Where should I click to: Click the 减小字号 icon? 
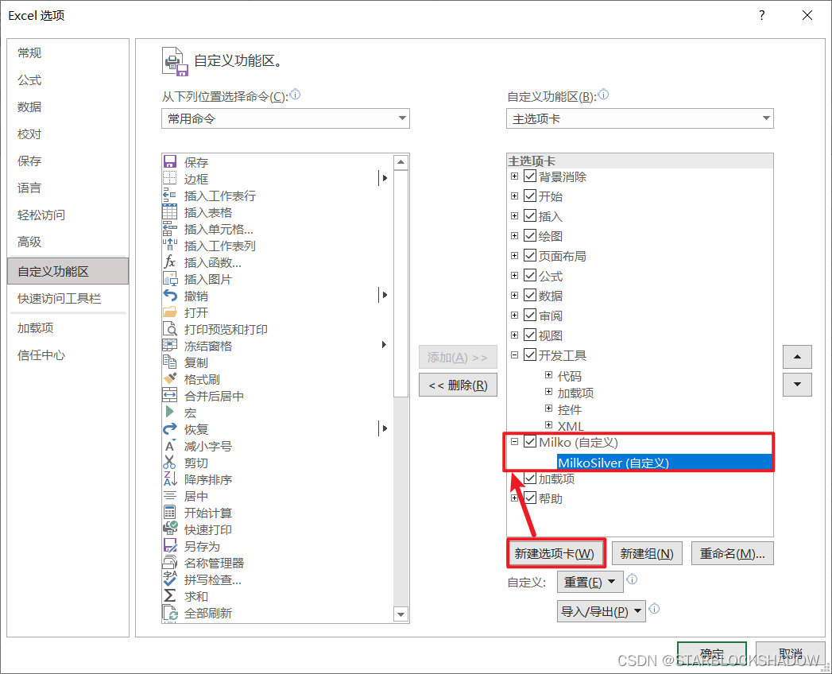pyautogui.click(x=170, y=446)
